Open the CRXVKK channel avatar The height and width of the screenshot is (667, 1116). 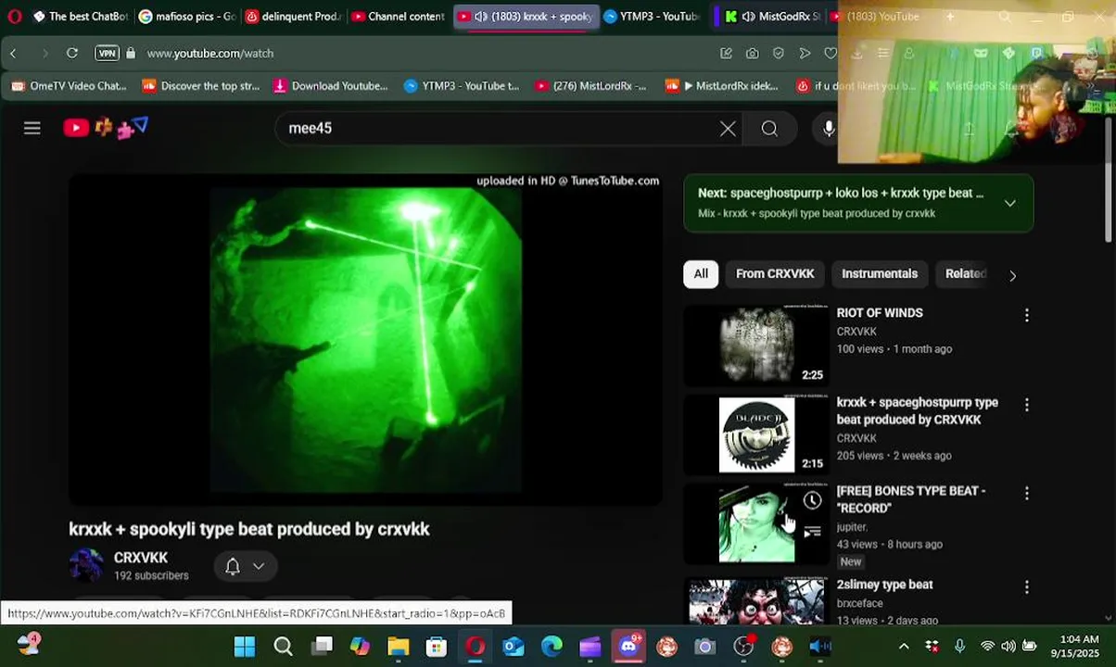pyautogui.click(x=86, y=565)
